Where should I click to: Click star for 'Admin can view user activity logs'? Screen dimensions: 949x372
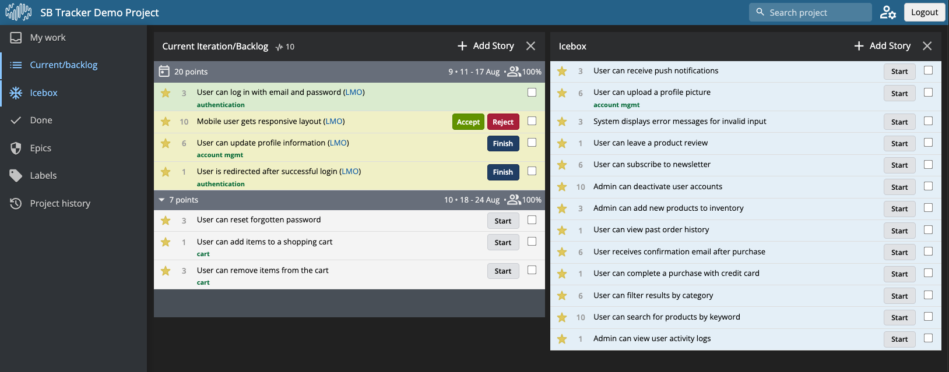tap(562, 339)
